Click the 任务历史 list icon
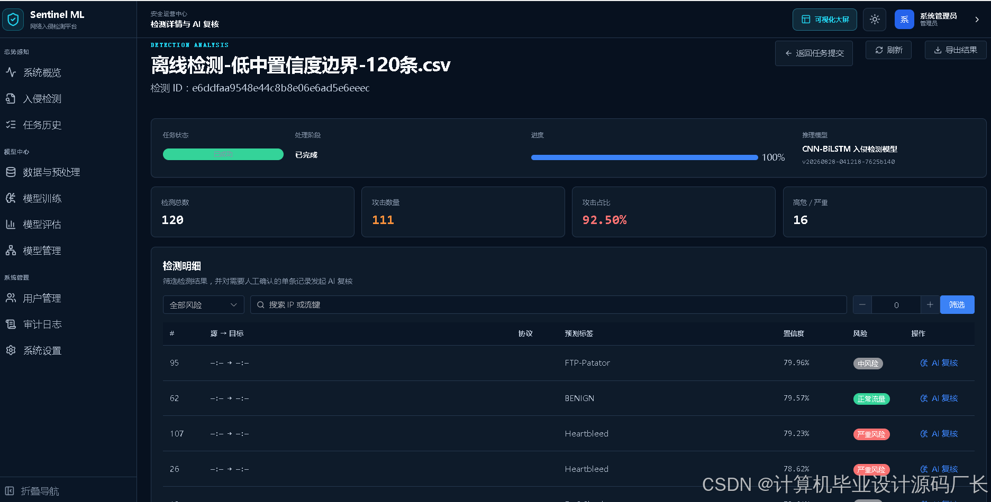 (11, 125)
